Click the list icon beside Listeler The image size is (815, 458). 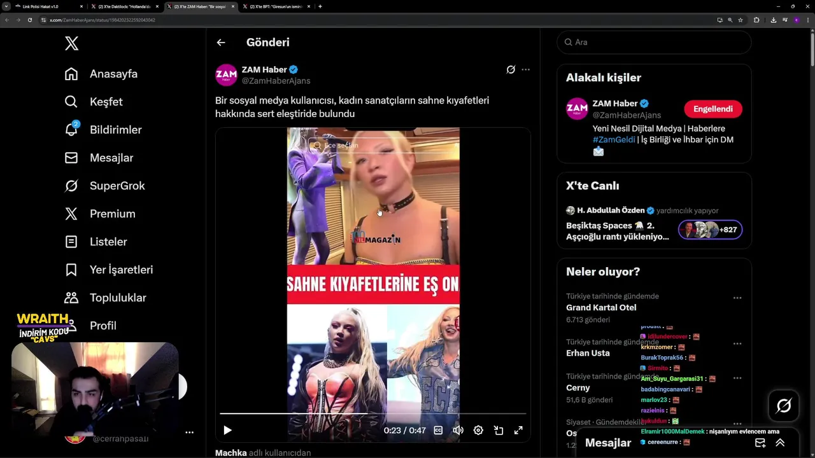[x=71, y=242]
